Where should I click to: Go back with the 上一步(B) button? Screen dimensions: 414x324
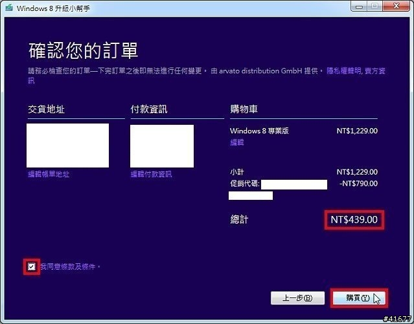pyautogui.click(x=297, y=298)
